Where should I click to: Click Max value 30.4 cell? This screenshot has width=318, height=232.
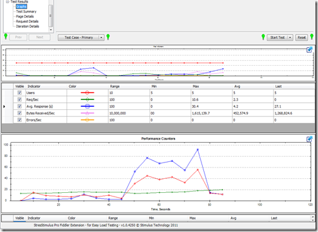pos(212,106)
